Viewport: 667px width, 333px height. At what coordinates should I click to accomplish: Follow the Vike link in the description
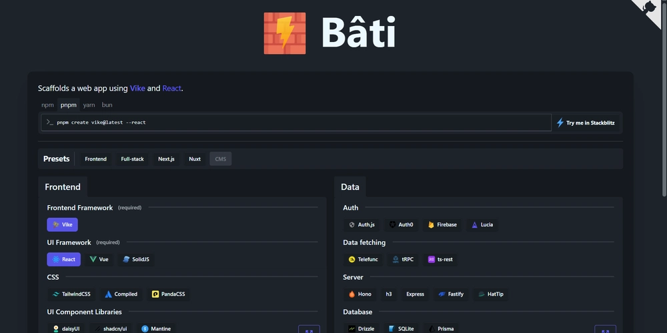pos(137,89)
